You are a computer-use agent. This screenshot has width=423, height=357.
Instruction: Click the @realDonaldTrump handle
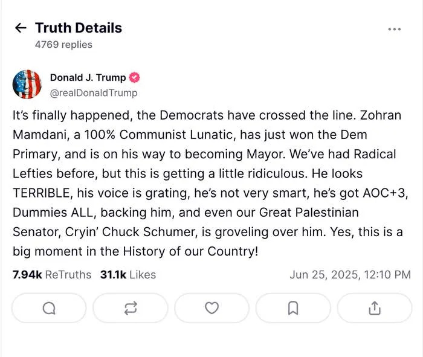click(93, 93)
